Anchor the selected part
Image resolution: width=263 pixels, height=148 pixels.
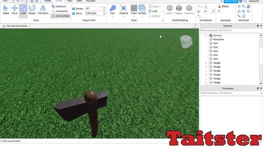tap(155, 16)
